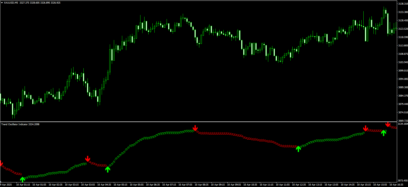Screen dimensions: 408x187
Task: Click price scale value 3128.450
Action: click(403, 21)
